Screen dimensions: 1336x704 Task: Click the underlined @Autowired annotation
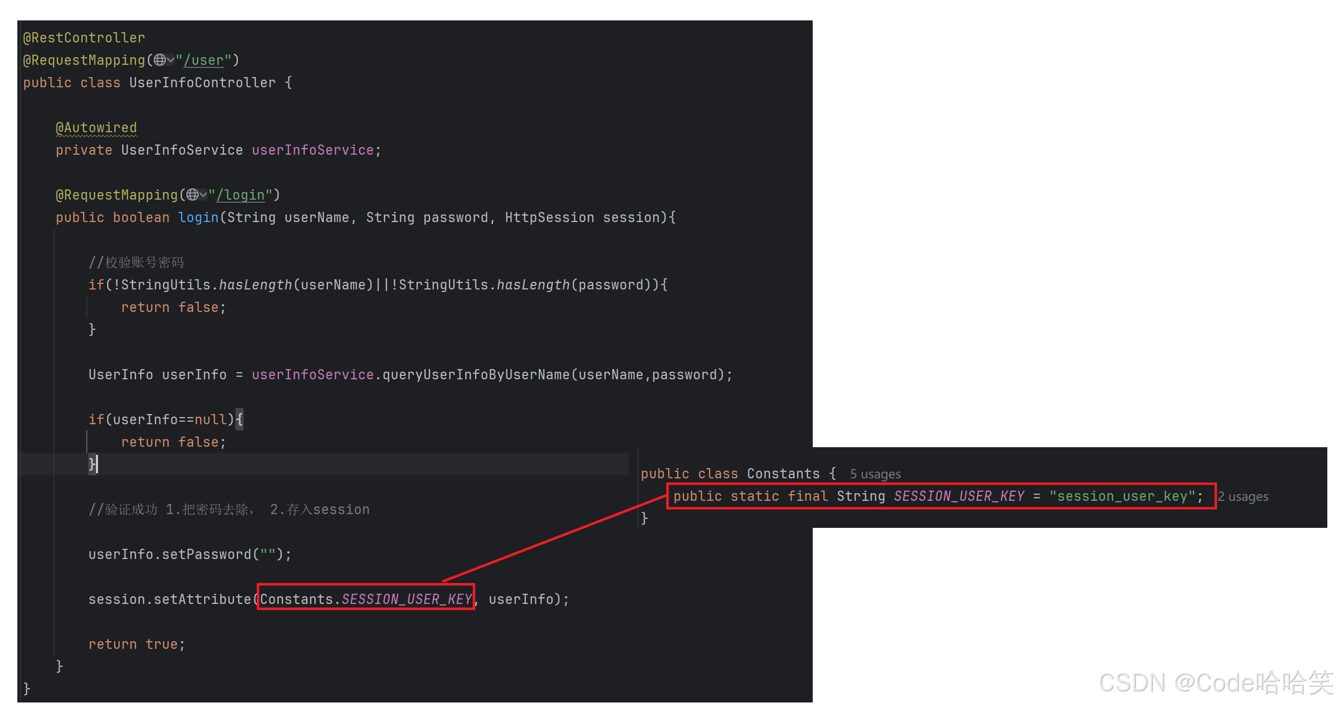pyautogui.click(x=96, y=128)
